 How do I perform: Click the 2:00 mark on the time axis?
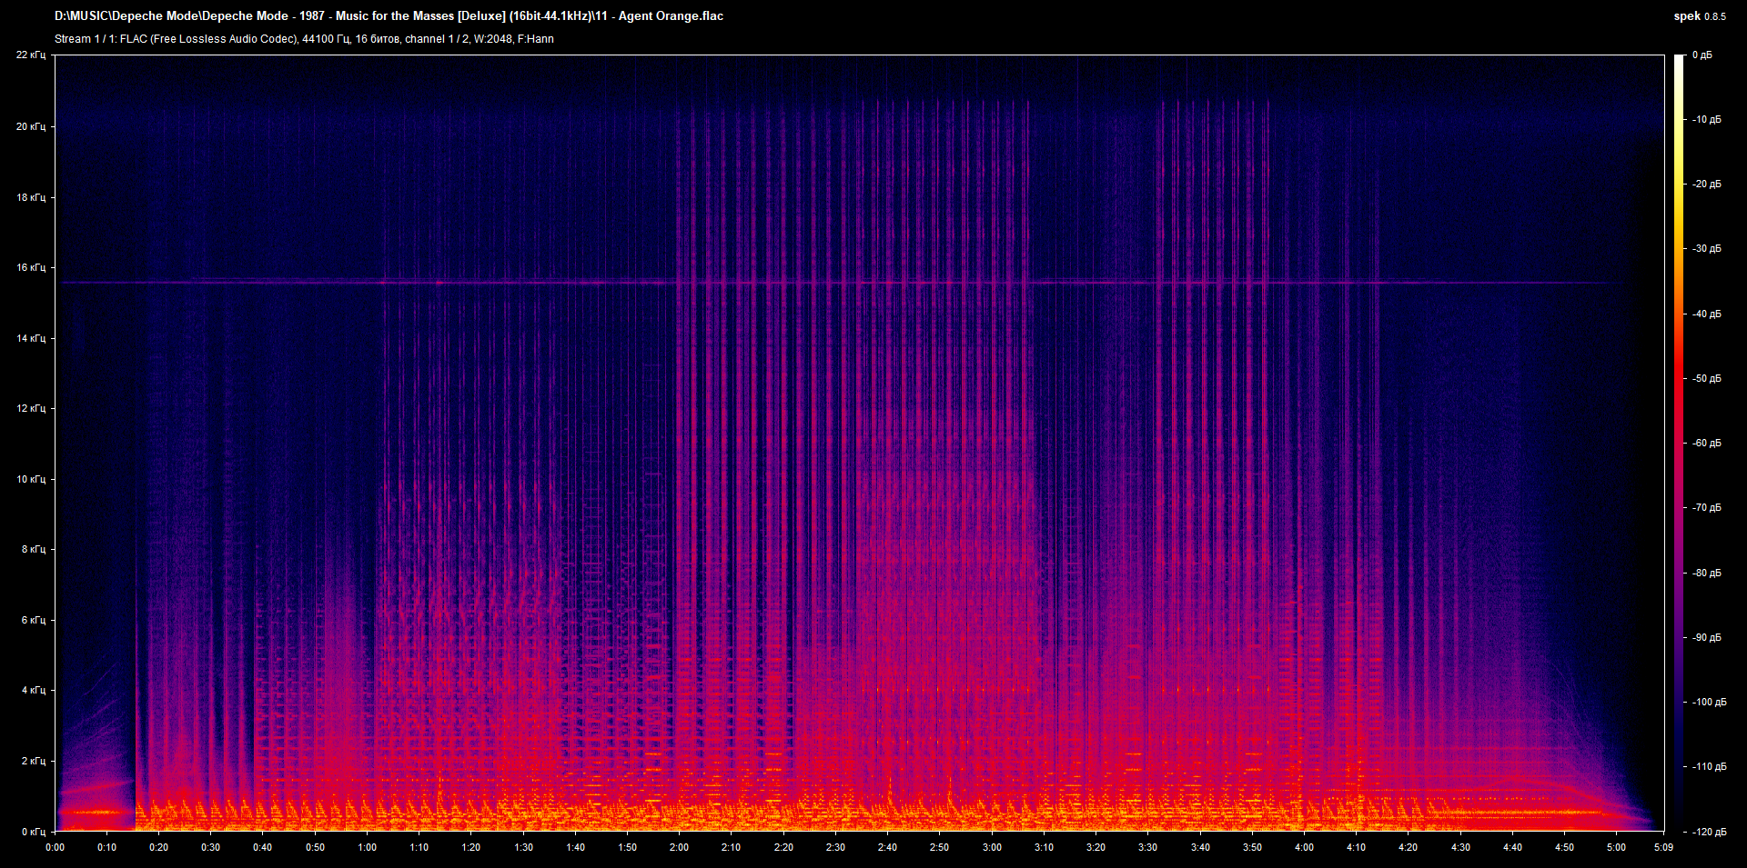679,847
